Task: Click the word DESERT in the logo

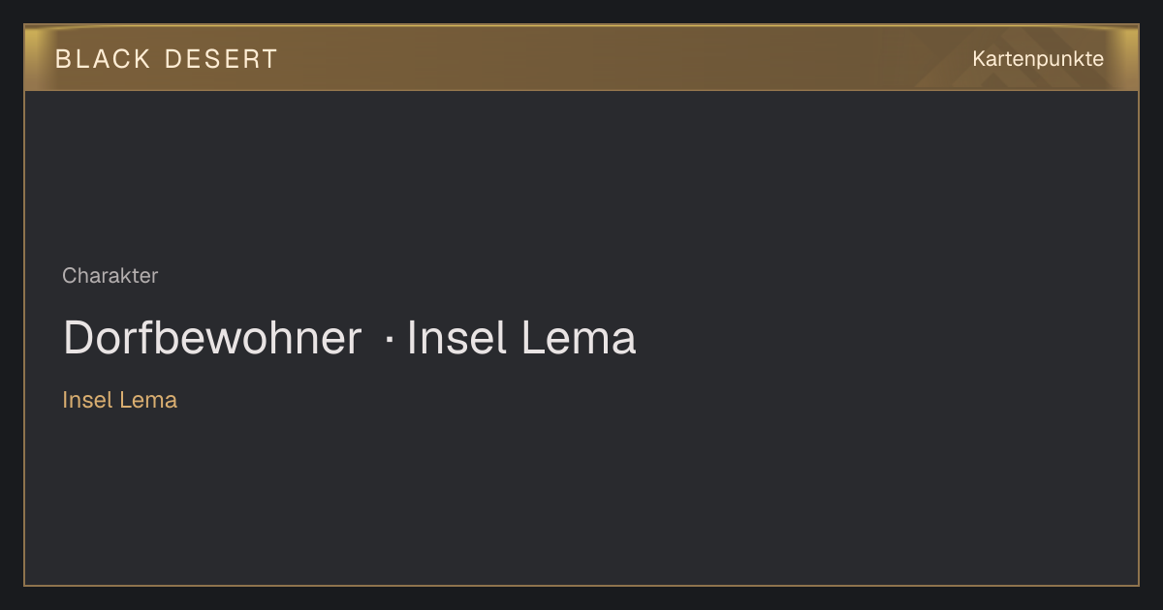Action: 221,59
